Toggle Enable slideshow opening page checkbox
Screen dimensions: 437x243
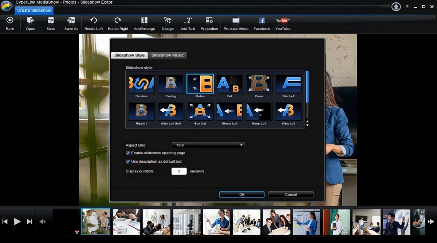tap(128, 153)
